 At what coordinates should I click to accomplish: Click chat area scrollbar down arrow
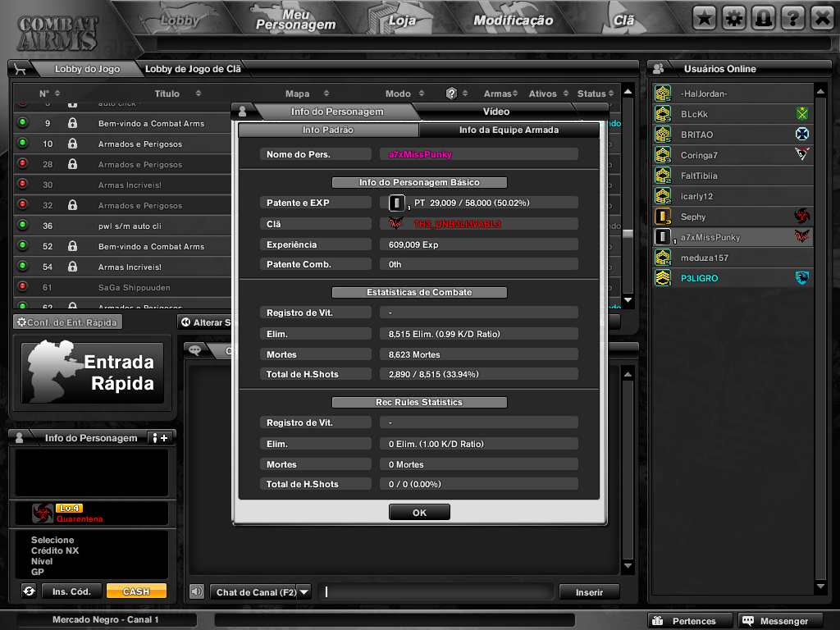tap(628, 566)
